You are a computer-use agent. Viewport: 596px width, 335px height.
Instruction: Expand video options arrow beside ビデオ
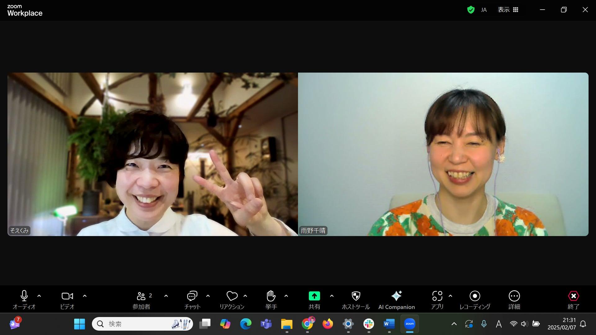(x=85, y=296)
